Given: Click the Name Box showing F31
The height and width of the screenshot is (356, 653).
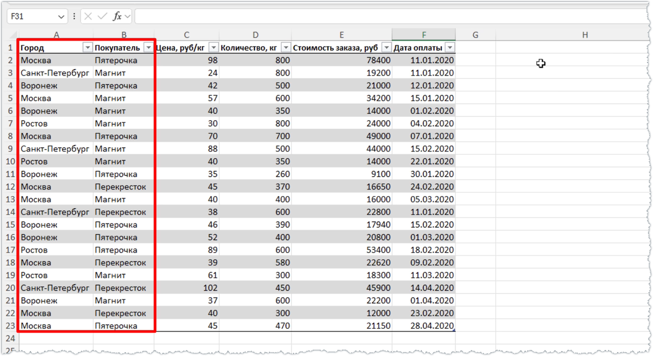Looking at the screenshot, I should point(37,16).
